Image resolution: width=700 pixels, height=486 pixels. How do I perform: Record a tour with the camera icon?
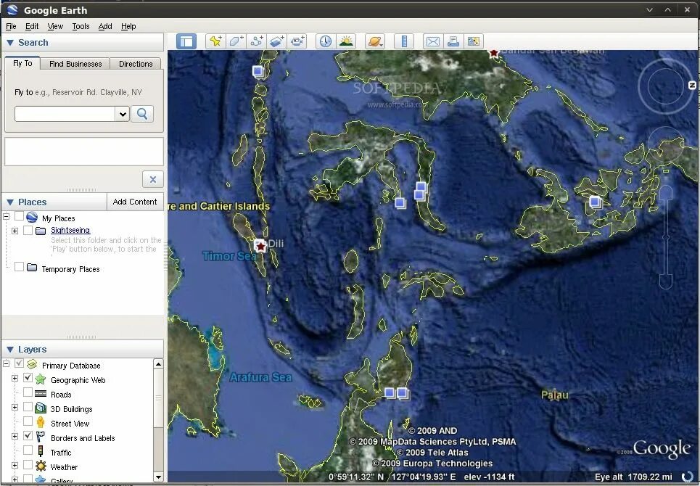(297, 41)
